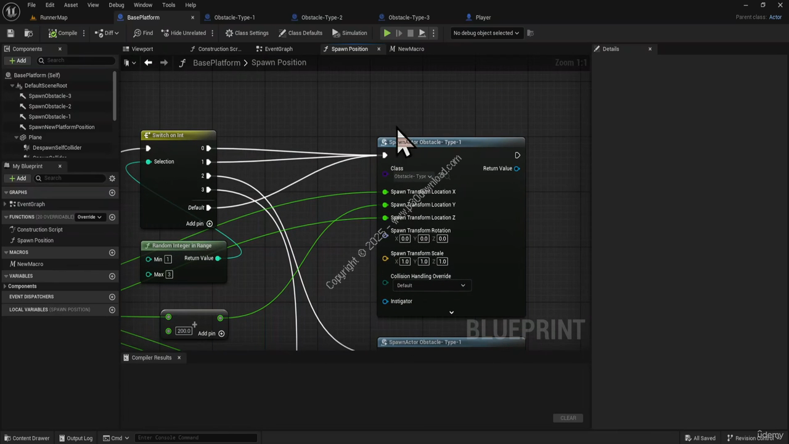
Task: Open My Blueprint settings gear
Action: (112, 178)
